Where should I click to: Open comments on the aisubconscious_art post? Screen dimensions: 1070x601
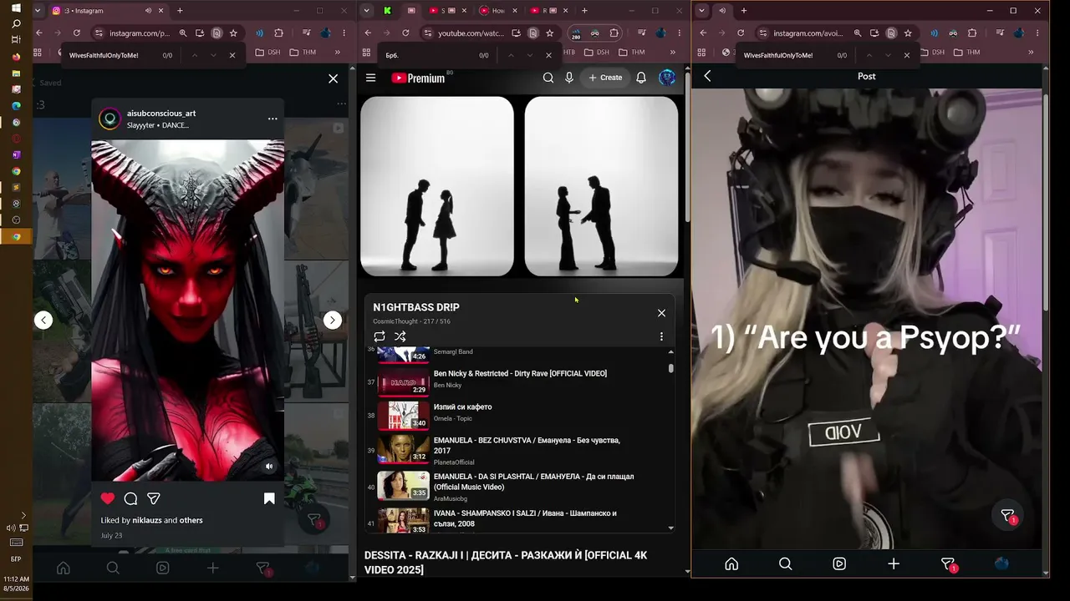click(x=130, y=498)
